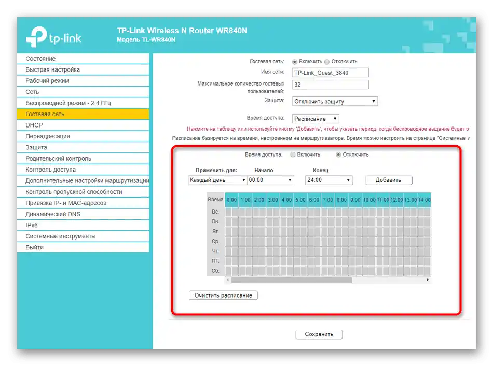Open Привязка IP- и MAC-адресов

click(83, 203)
